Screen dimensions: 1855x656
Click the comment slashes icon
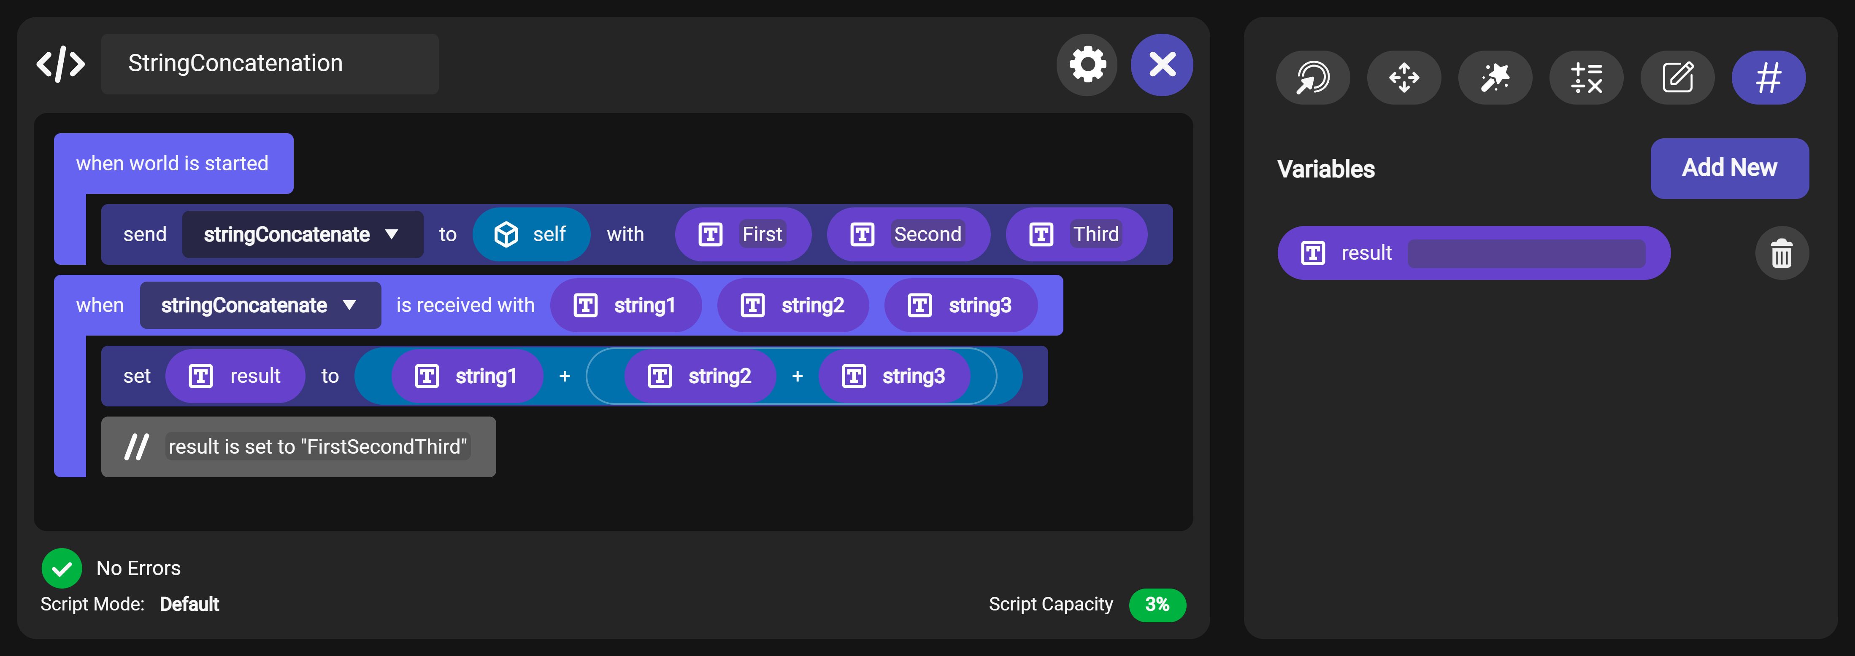(136, 447)
